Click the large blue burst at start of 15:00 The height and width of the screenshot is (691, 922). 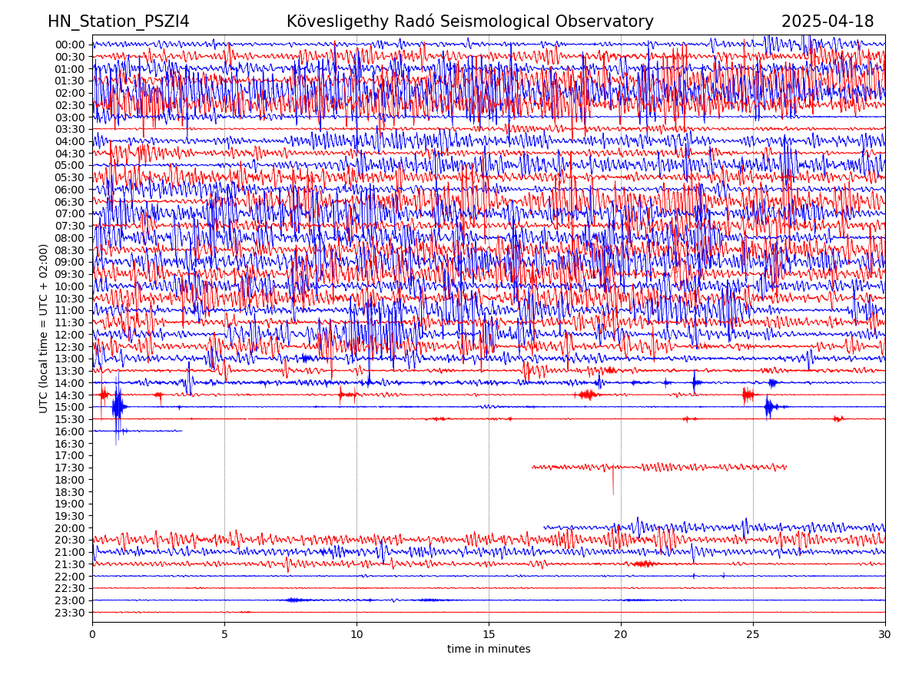118,407
